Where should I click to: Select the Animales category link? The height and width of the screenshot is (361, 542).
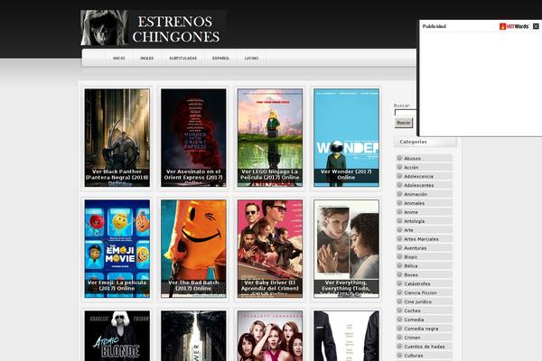coord(414,203)
